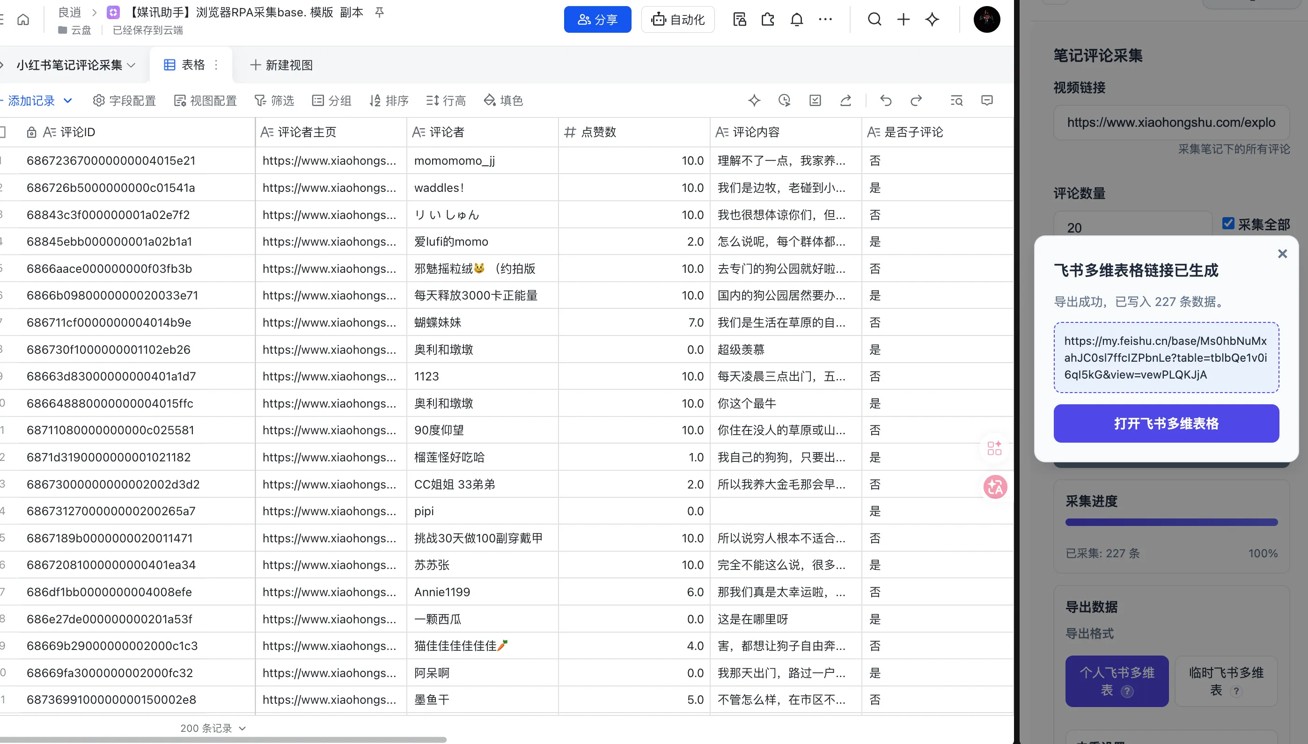Click the 采集进度 progress bar
Image resolution: width=1308 pixels, height=744 pixels.
(1171, 522)
